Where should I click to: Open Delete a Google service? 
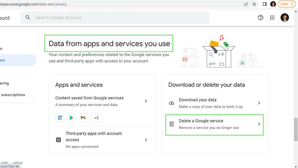[x=215, y=124]
